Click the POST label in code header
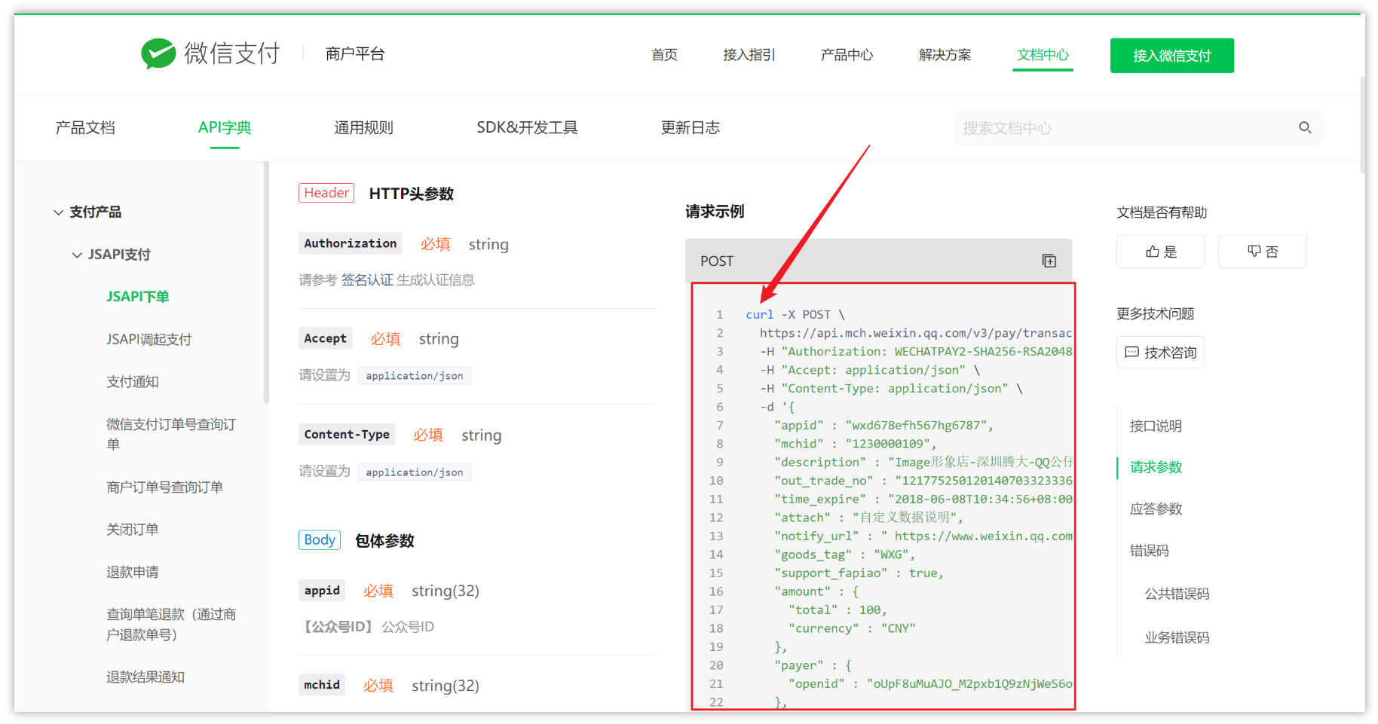 717,261
